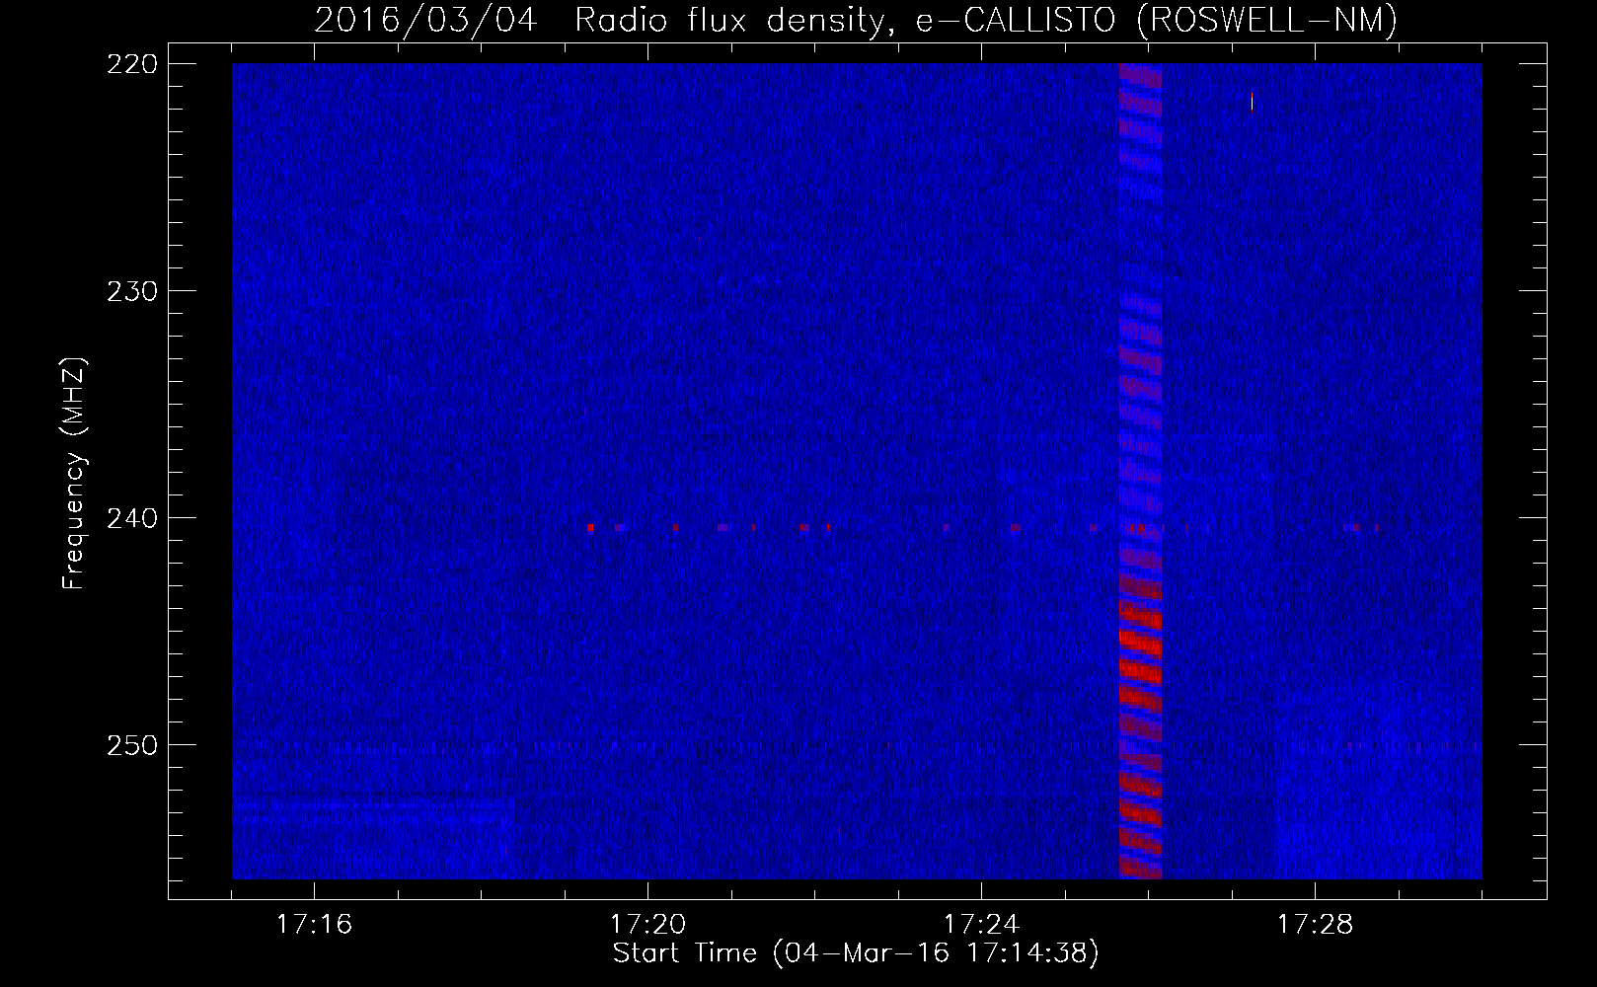The height and width of the screenshot is (987, 1597).
Task: Click the 'Frequency (MHZ)' axis label
Action: click(x=74, y=474)
